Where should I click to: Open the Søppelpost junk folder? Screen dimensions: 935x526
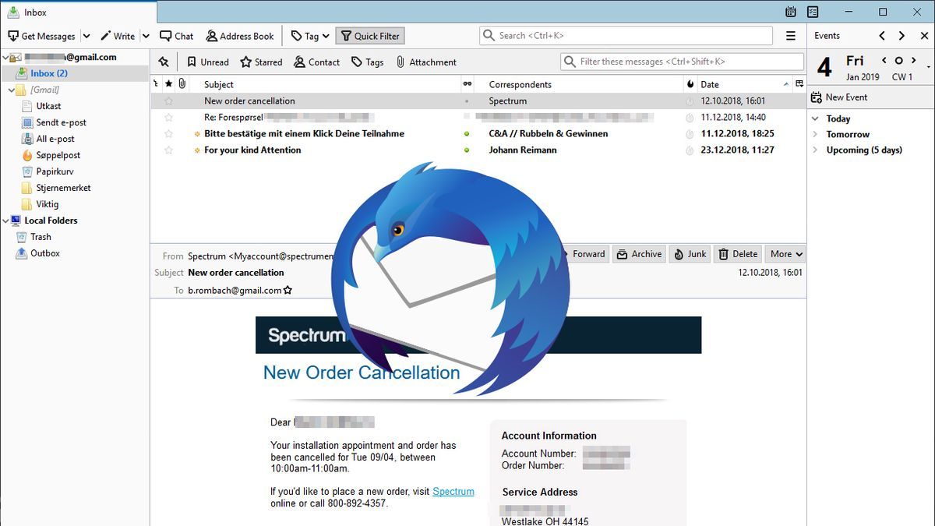[x=58, y=155]
